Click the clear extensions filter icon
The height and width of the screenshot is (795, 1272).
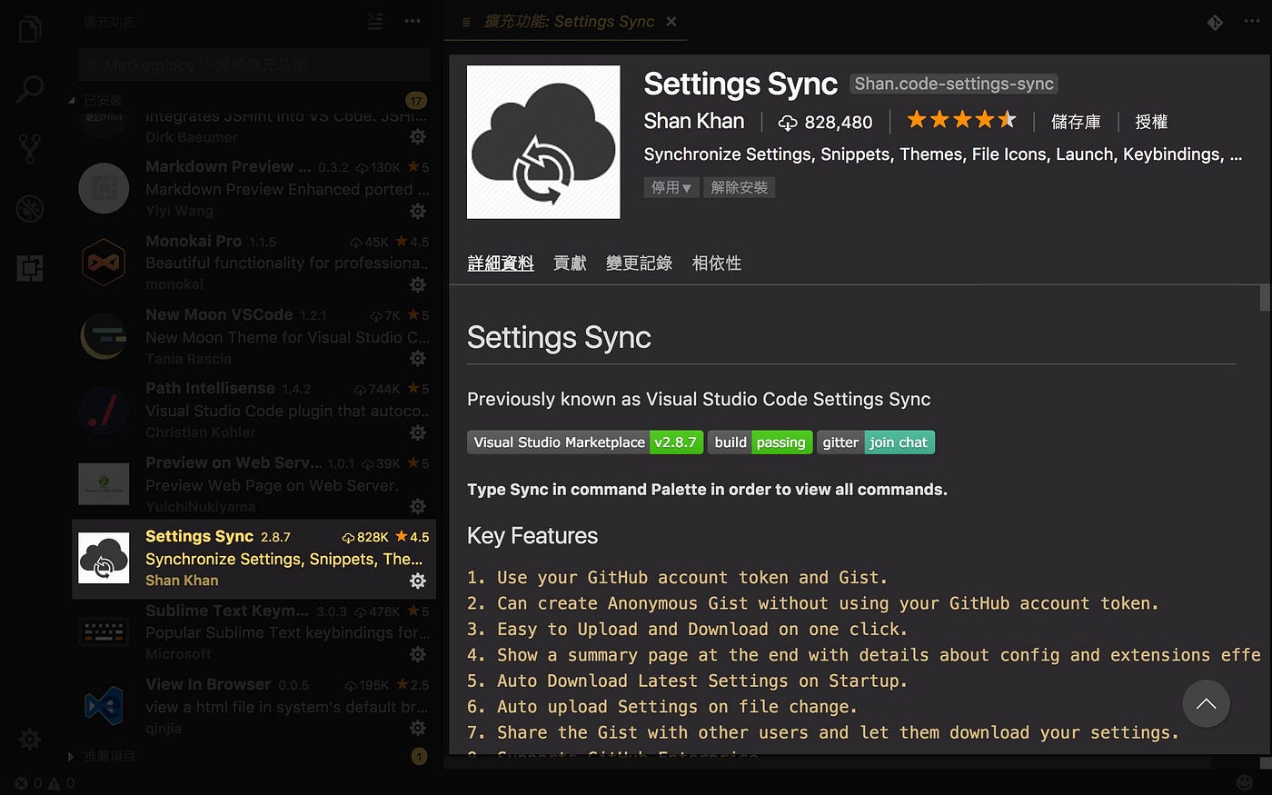(374, 21)
